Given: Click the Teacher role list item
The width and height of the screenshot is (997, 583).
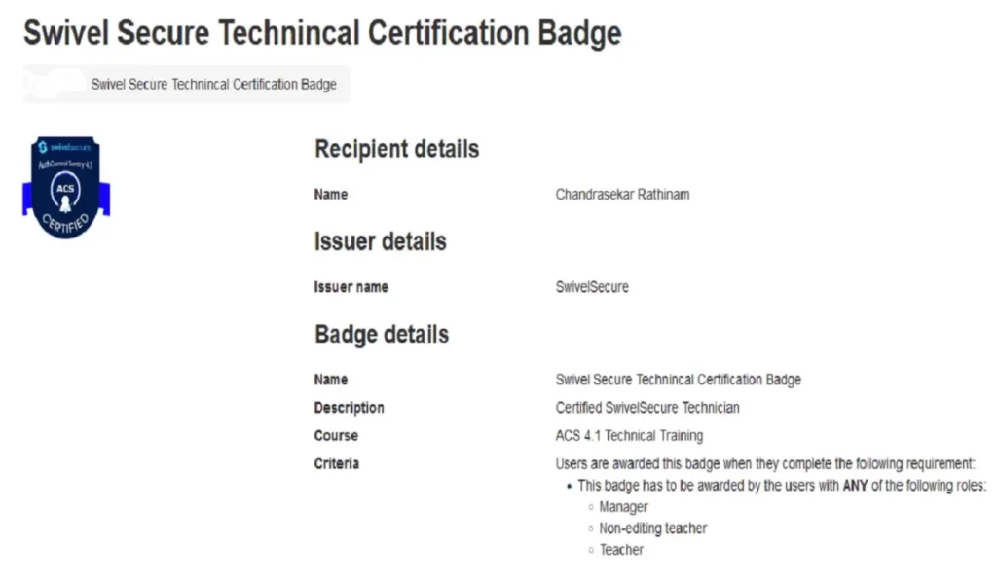Looking at the screenshot, I should coord(621,550).
